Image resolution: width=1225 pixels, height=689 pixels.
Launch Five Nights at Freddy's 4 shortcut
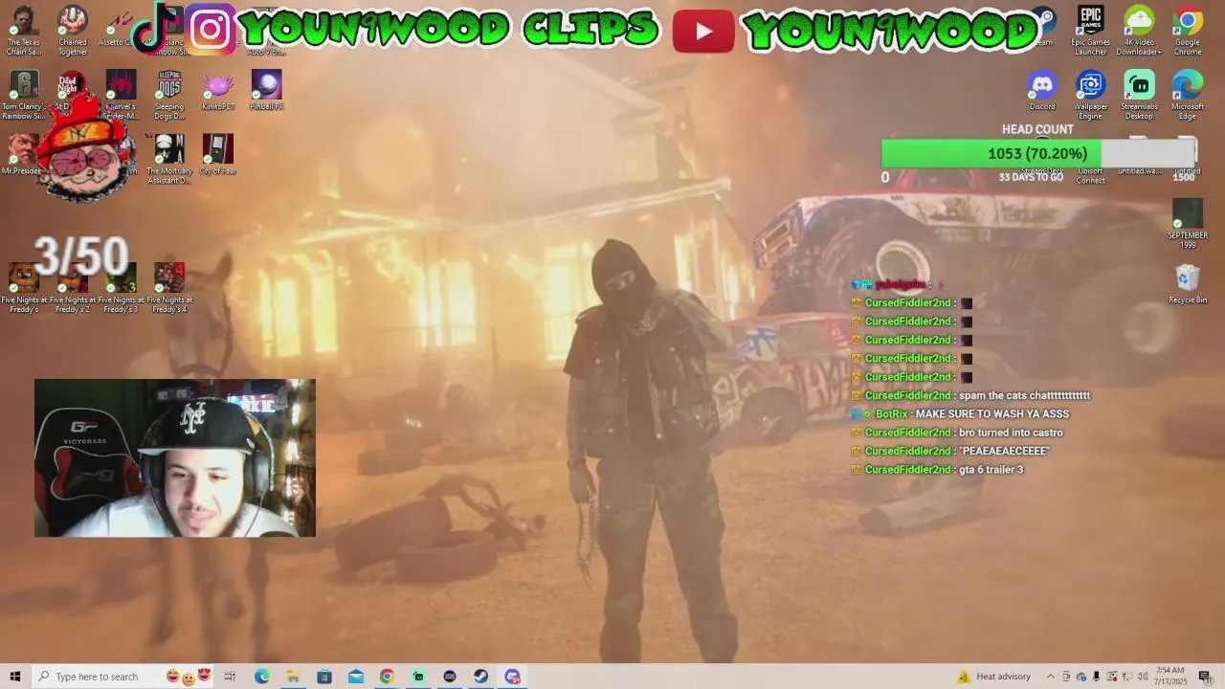tap(169, 287)
